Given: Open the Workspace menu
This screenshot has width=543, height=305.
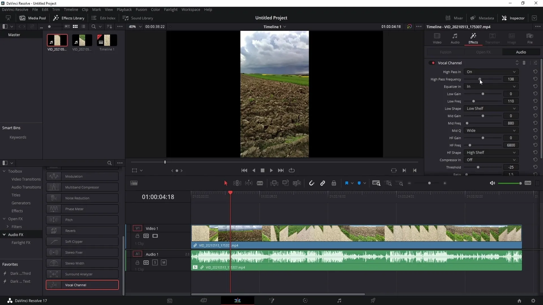Looking at the screenshot, I should 191,9.
